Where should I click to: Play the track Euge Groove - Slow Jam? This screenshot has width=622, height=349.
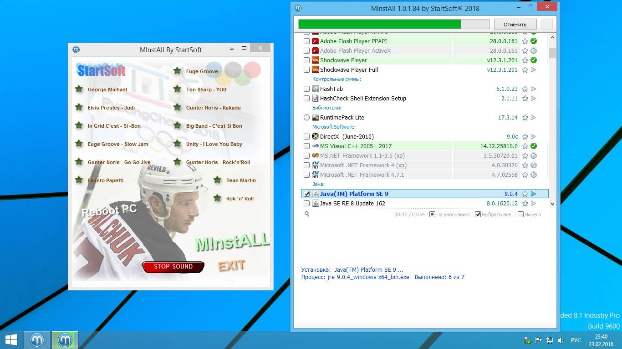pyautogui.click(x=118, y=144)
